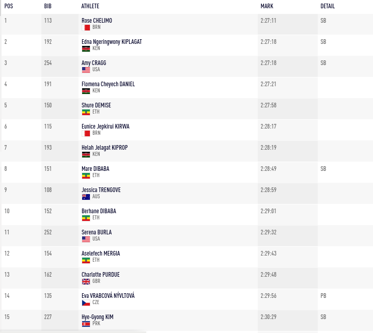Click the Australia flag under Jessica TRENGOVE

86,197
